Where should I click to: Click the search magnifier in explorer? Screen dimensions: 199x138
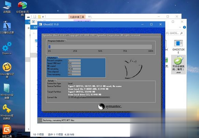click(182, 33)
